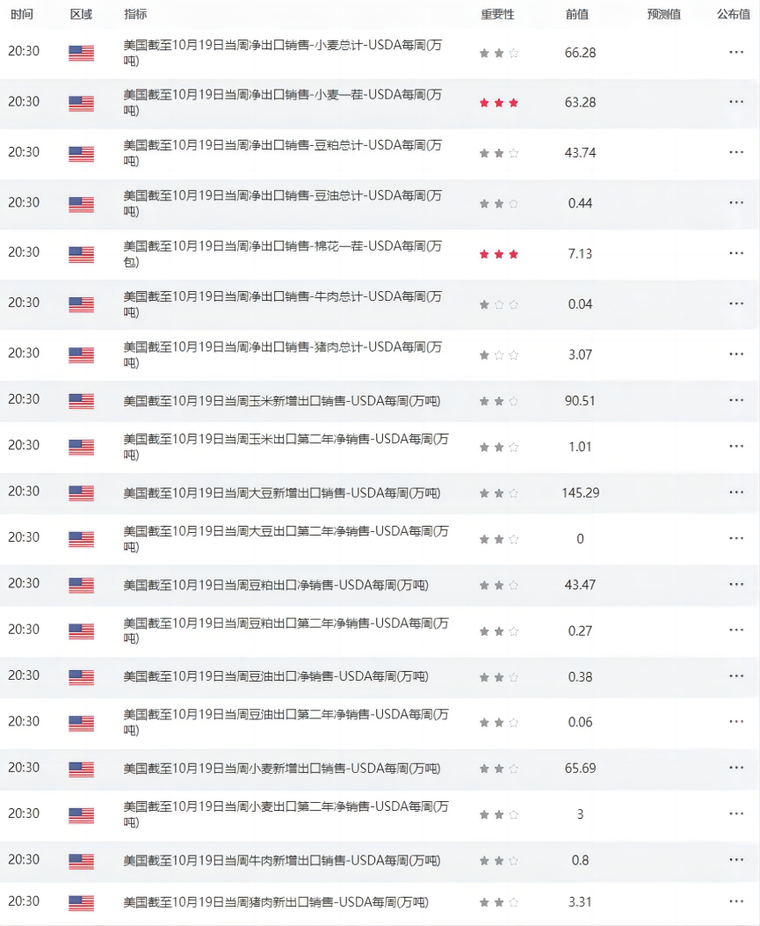Click the US flag in 猪肉总计 row

[x=82, y=355]
